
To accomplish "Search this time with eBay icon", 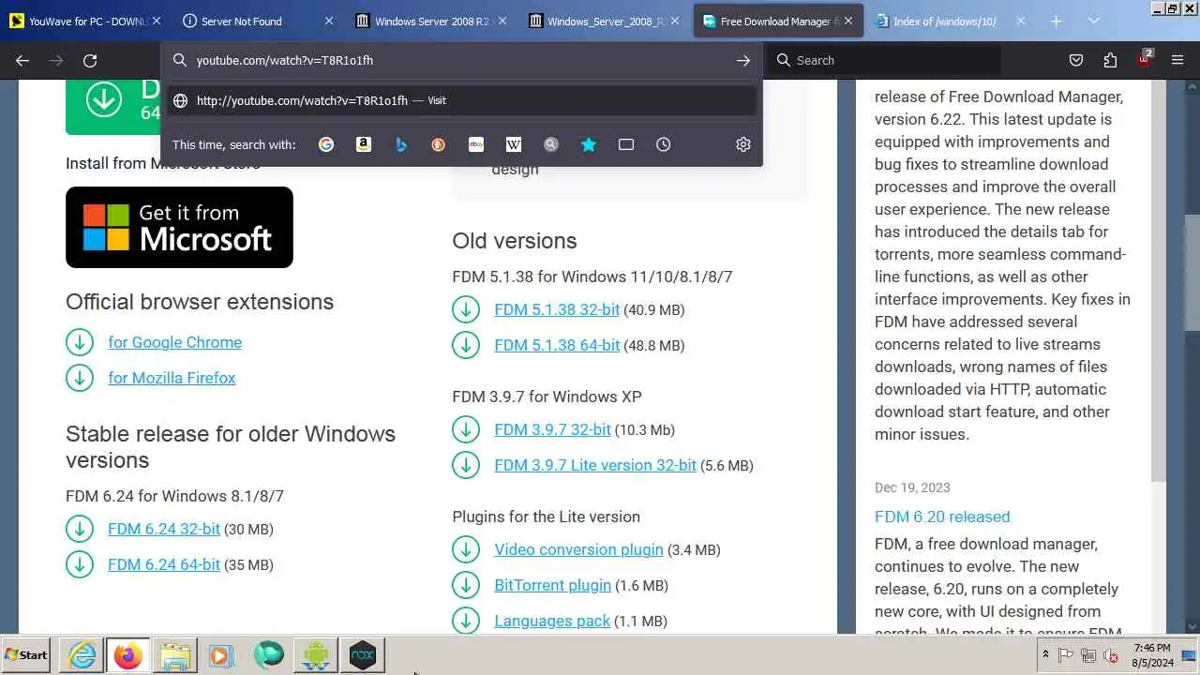I will click(476, 144).
